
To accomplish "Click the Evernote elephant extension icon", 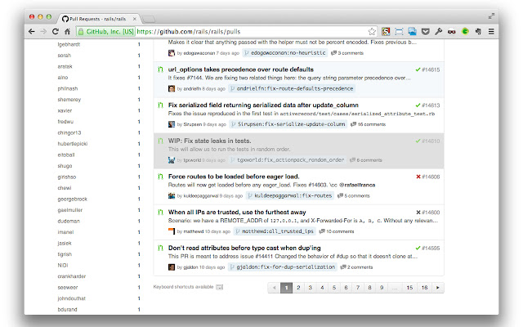I will point(478,31).
